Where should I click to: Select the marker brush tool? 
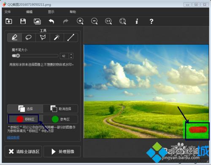15,38
